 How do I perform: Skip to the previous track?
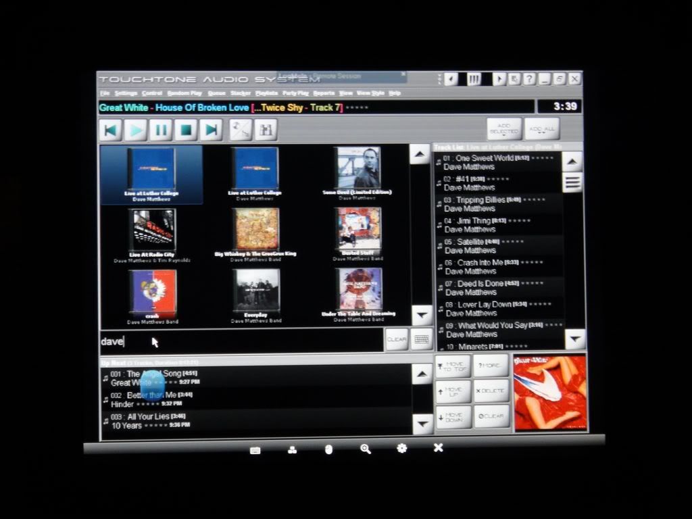pos(110,130)
